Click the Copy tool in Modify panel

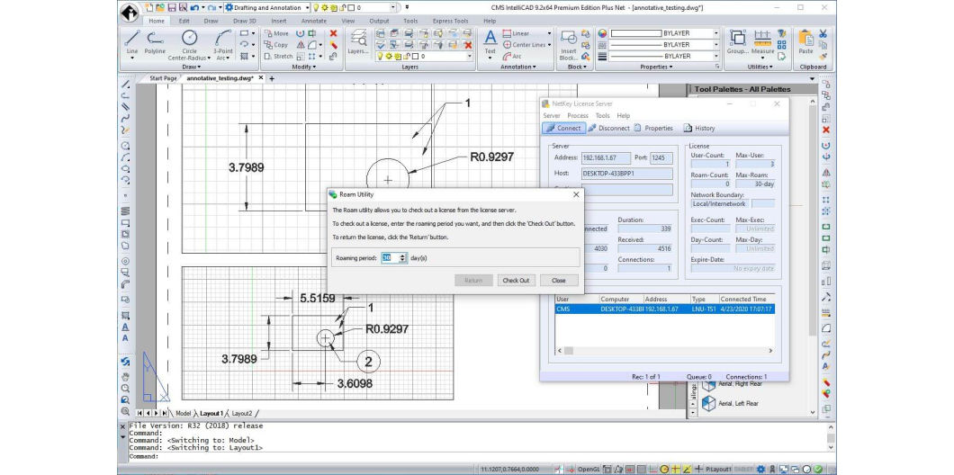coord(276,45)
